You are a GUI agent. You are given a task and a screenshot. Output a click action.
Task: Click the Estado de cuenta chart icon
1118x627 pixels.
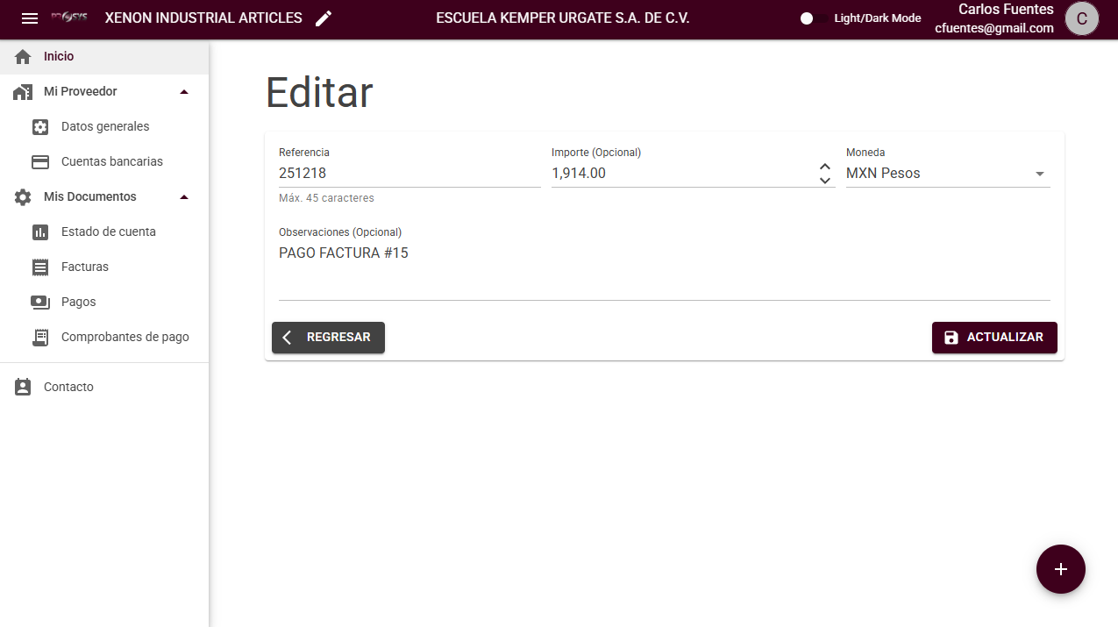tap(39, 232)
